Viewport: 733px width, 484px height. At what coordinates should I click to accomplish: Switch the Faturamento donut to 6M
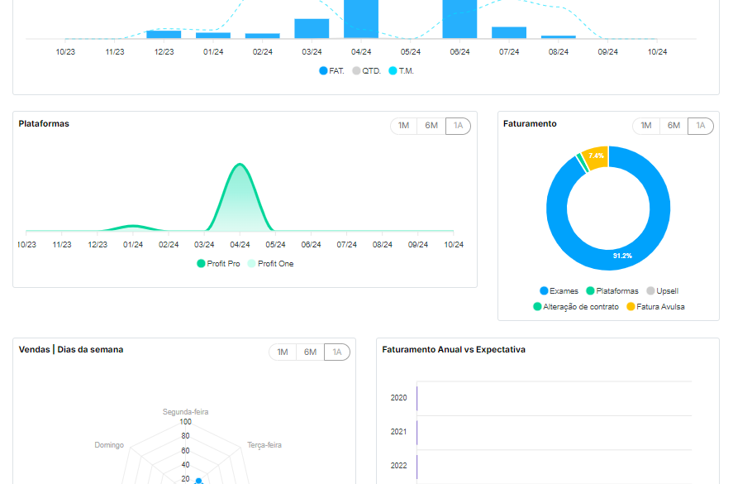click(674, 126)
